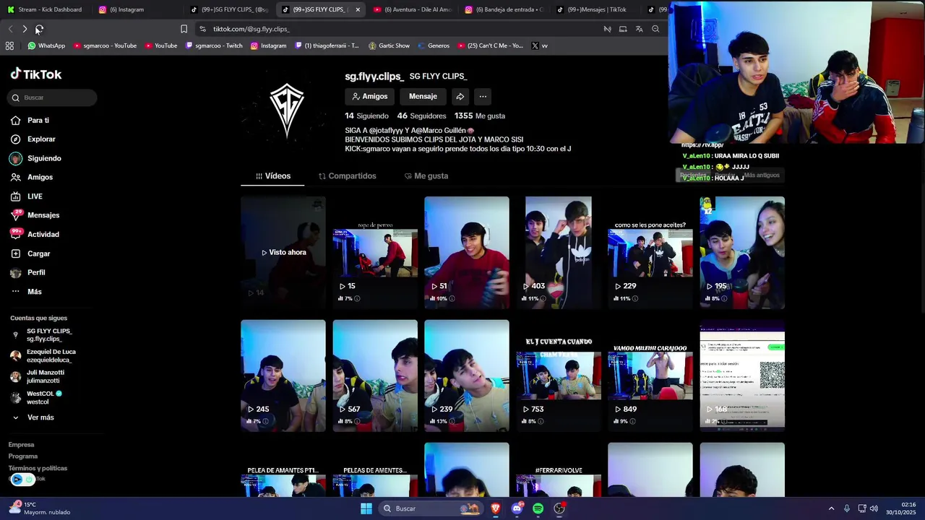
Task: Click the Amigos button on profile
Action: (370, 96)
